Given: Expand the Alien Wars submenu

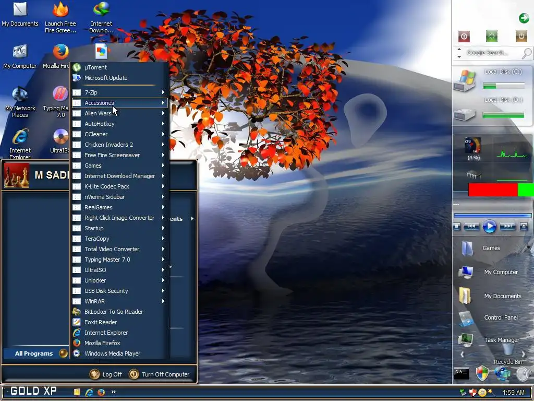Looking at the screenshot, I should coord(119,113).
